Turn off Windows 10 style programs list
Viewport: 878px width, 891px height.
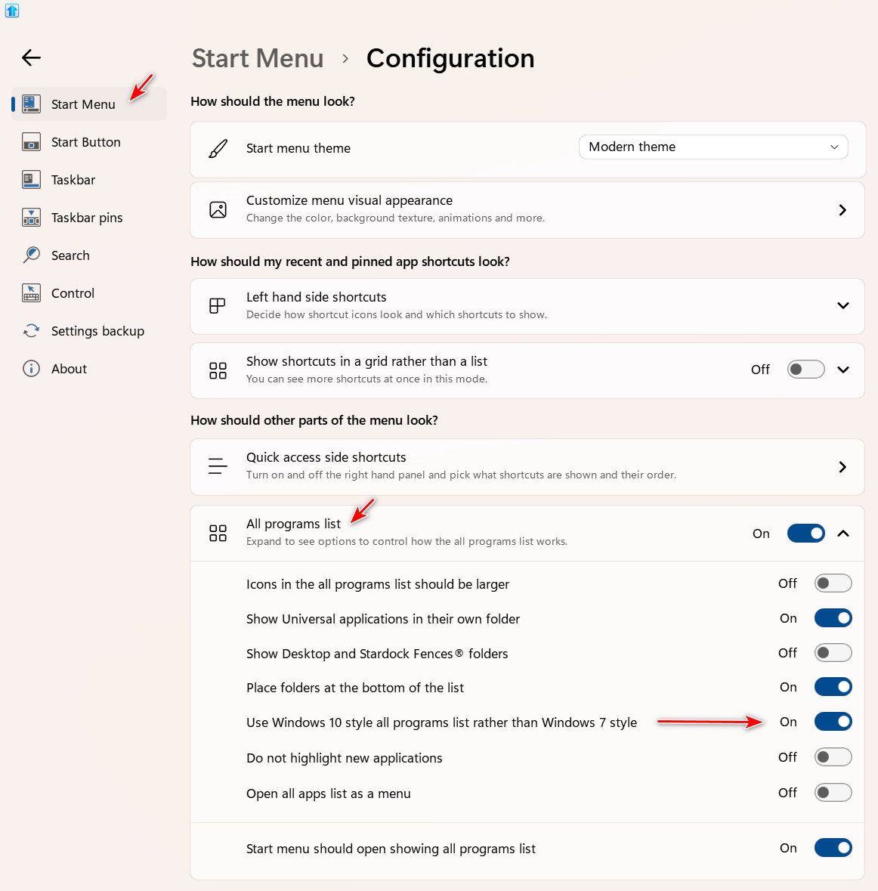833,722
